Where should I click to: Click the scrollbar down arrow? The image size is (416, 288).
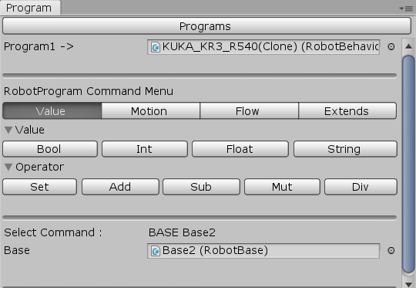click(x=408, y=283)
